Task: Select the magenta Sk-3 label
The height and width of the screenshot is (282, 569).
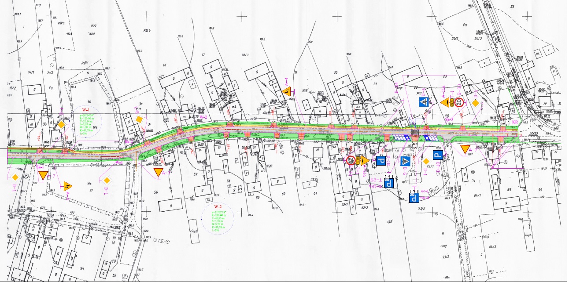Action: [x=449, y=119]
